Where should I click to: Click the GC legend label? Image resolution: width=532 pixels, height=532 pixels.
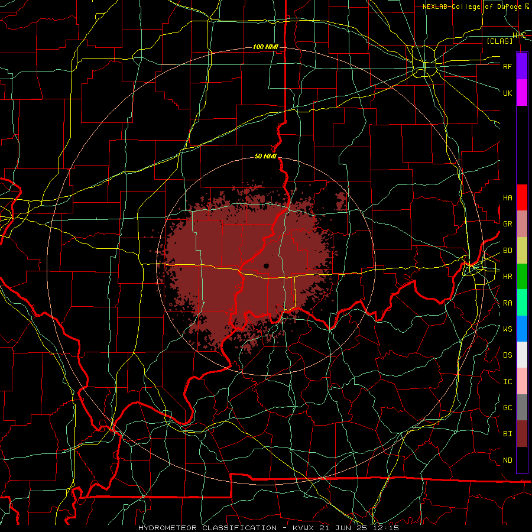tap(507, 408)
